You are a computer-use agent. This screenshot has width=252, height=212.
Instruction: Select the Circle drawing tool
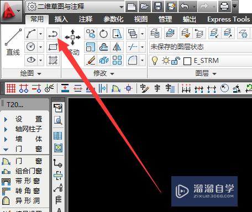pos(31,47)
